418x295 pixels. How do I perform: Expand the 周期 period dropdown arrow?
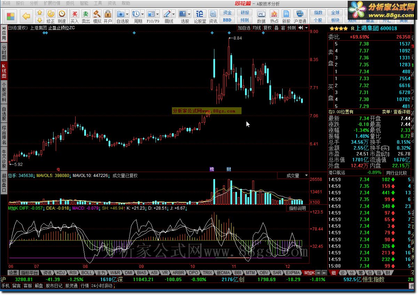point(143,14)
